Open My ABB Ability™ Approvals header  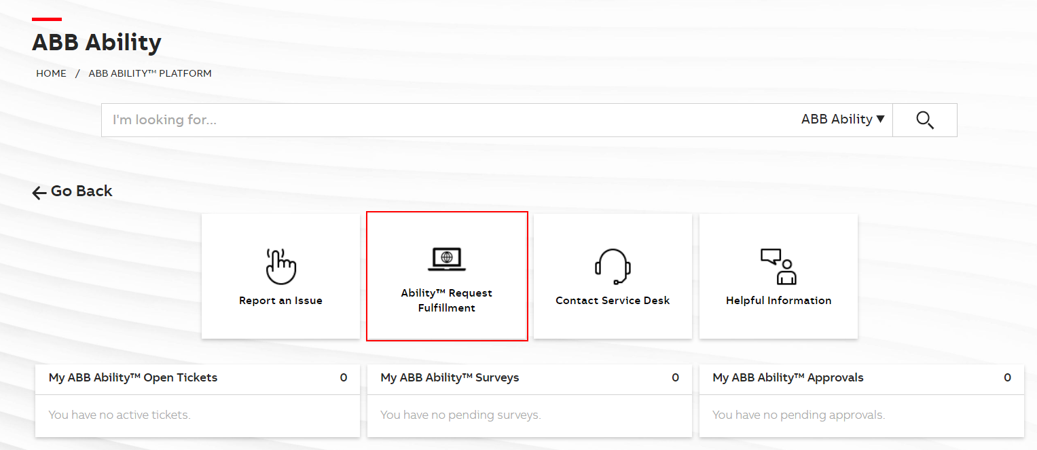click(x=788, y=378)
